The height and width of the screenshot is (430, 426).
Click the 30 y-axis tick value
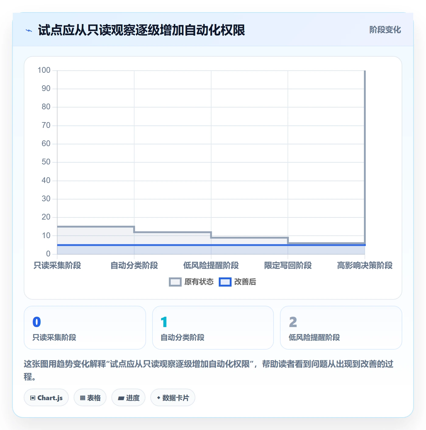point(46,199)
